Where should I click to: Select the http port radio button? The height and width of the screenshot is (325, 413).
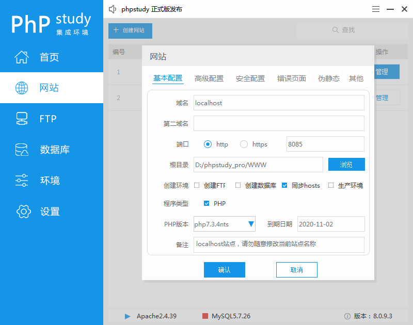208,144
